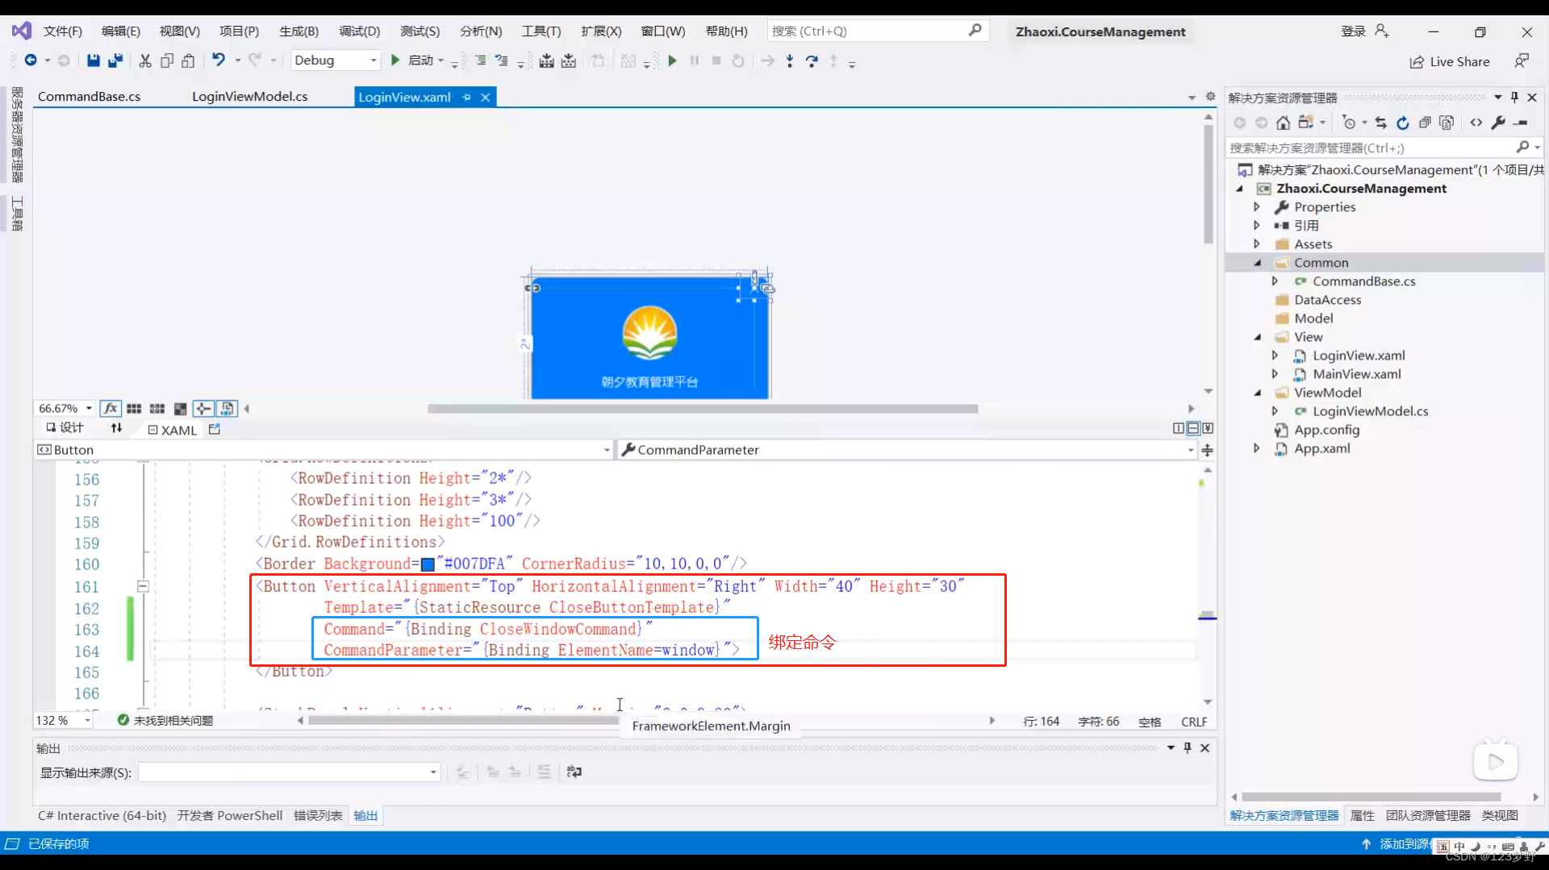
Task: Click the Undo arrow icon
Action: click(x=219, y=60)
